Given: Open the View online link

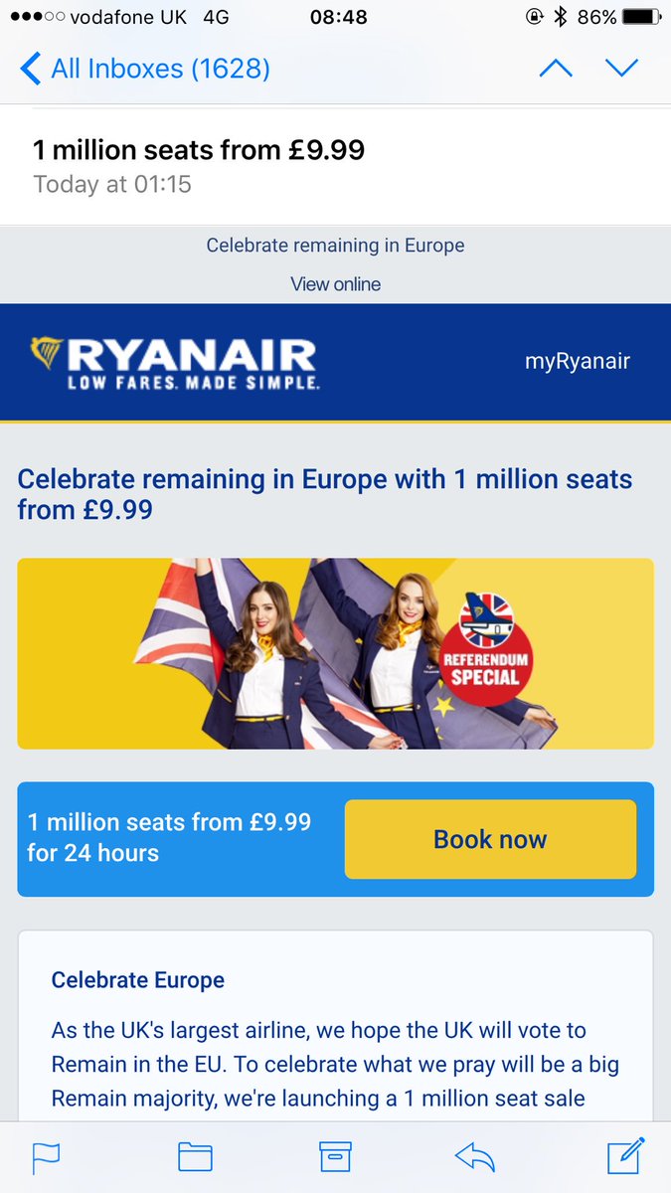Looking at the screenshot, I should 335,284.
